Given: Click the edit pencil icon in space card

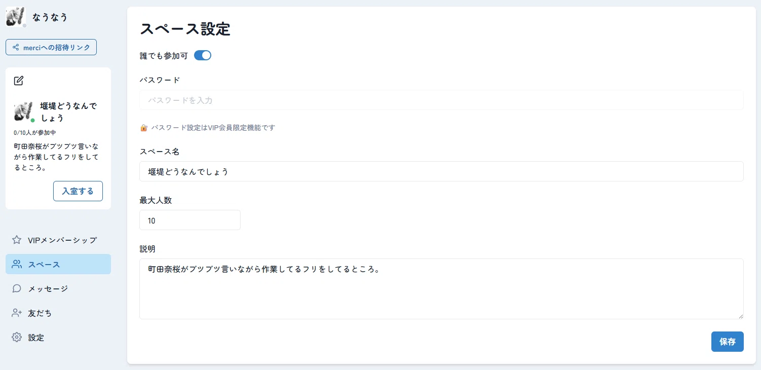Looking at the screenshot, I should [19, 81].
